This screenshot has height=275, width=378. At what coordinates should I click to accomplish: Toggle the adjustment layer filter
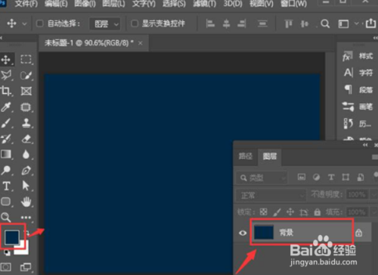coord(316,177)
